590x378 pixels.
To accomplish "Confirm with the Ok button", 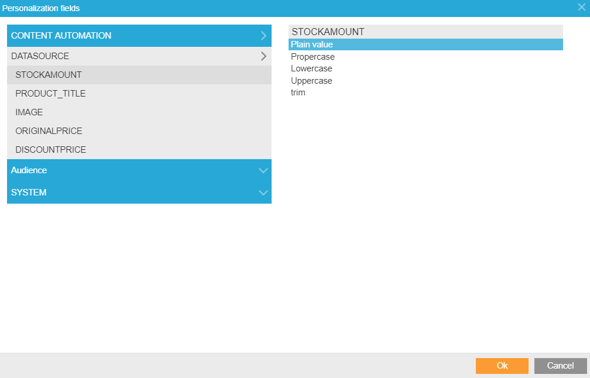I will [x=502, y=366].
